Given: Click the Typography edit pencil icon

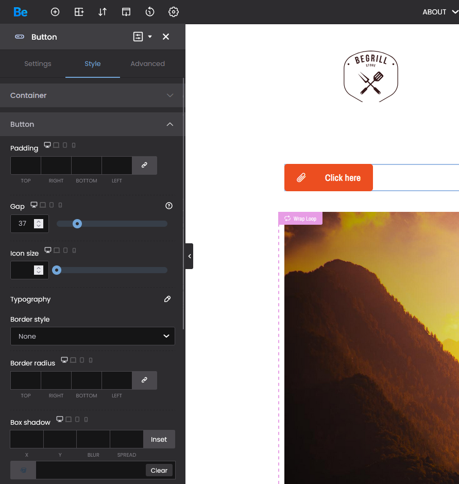Looking at the screenshot, I should coord(167,299).
